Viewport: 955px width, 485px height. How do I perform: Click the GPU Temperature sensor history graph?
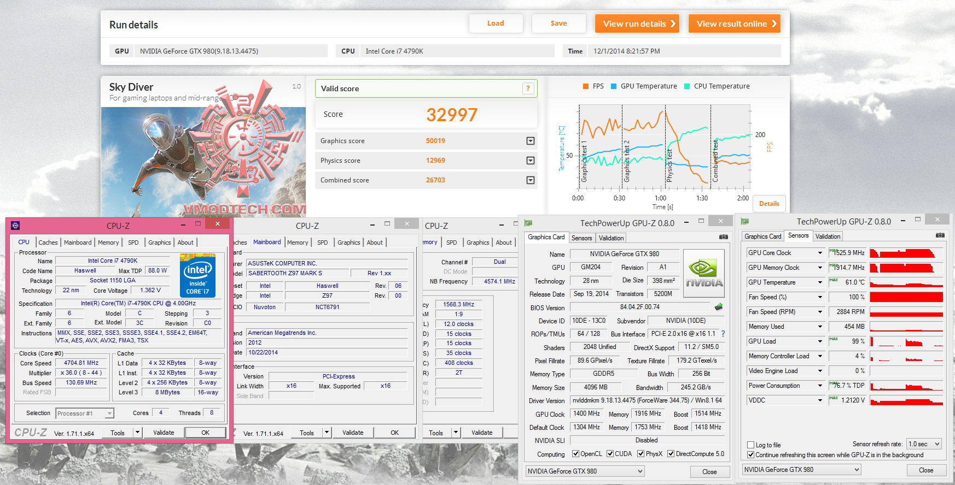906,282
